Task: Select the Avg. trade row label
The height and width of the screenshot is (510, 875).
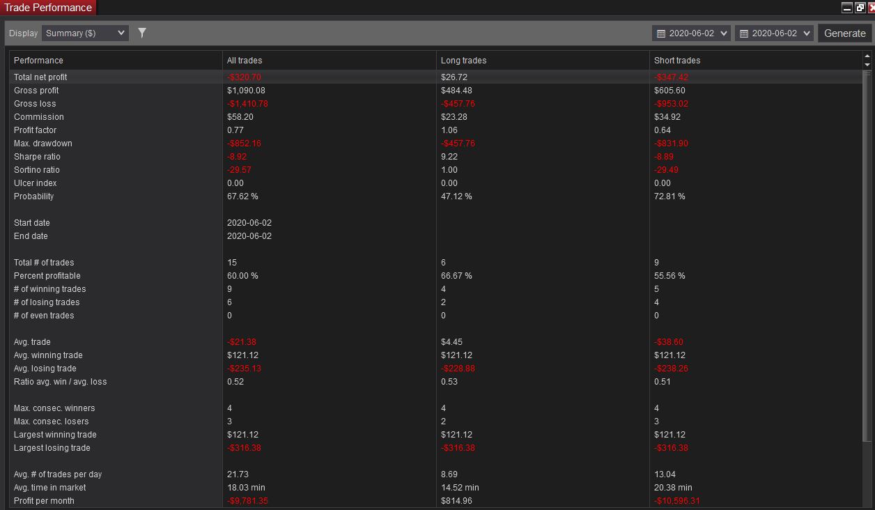Action: click(x=32, y=342)
